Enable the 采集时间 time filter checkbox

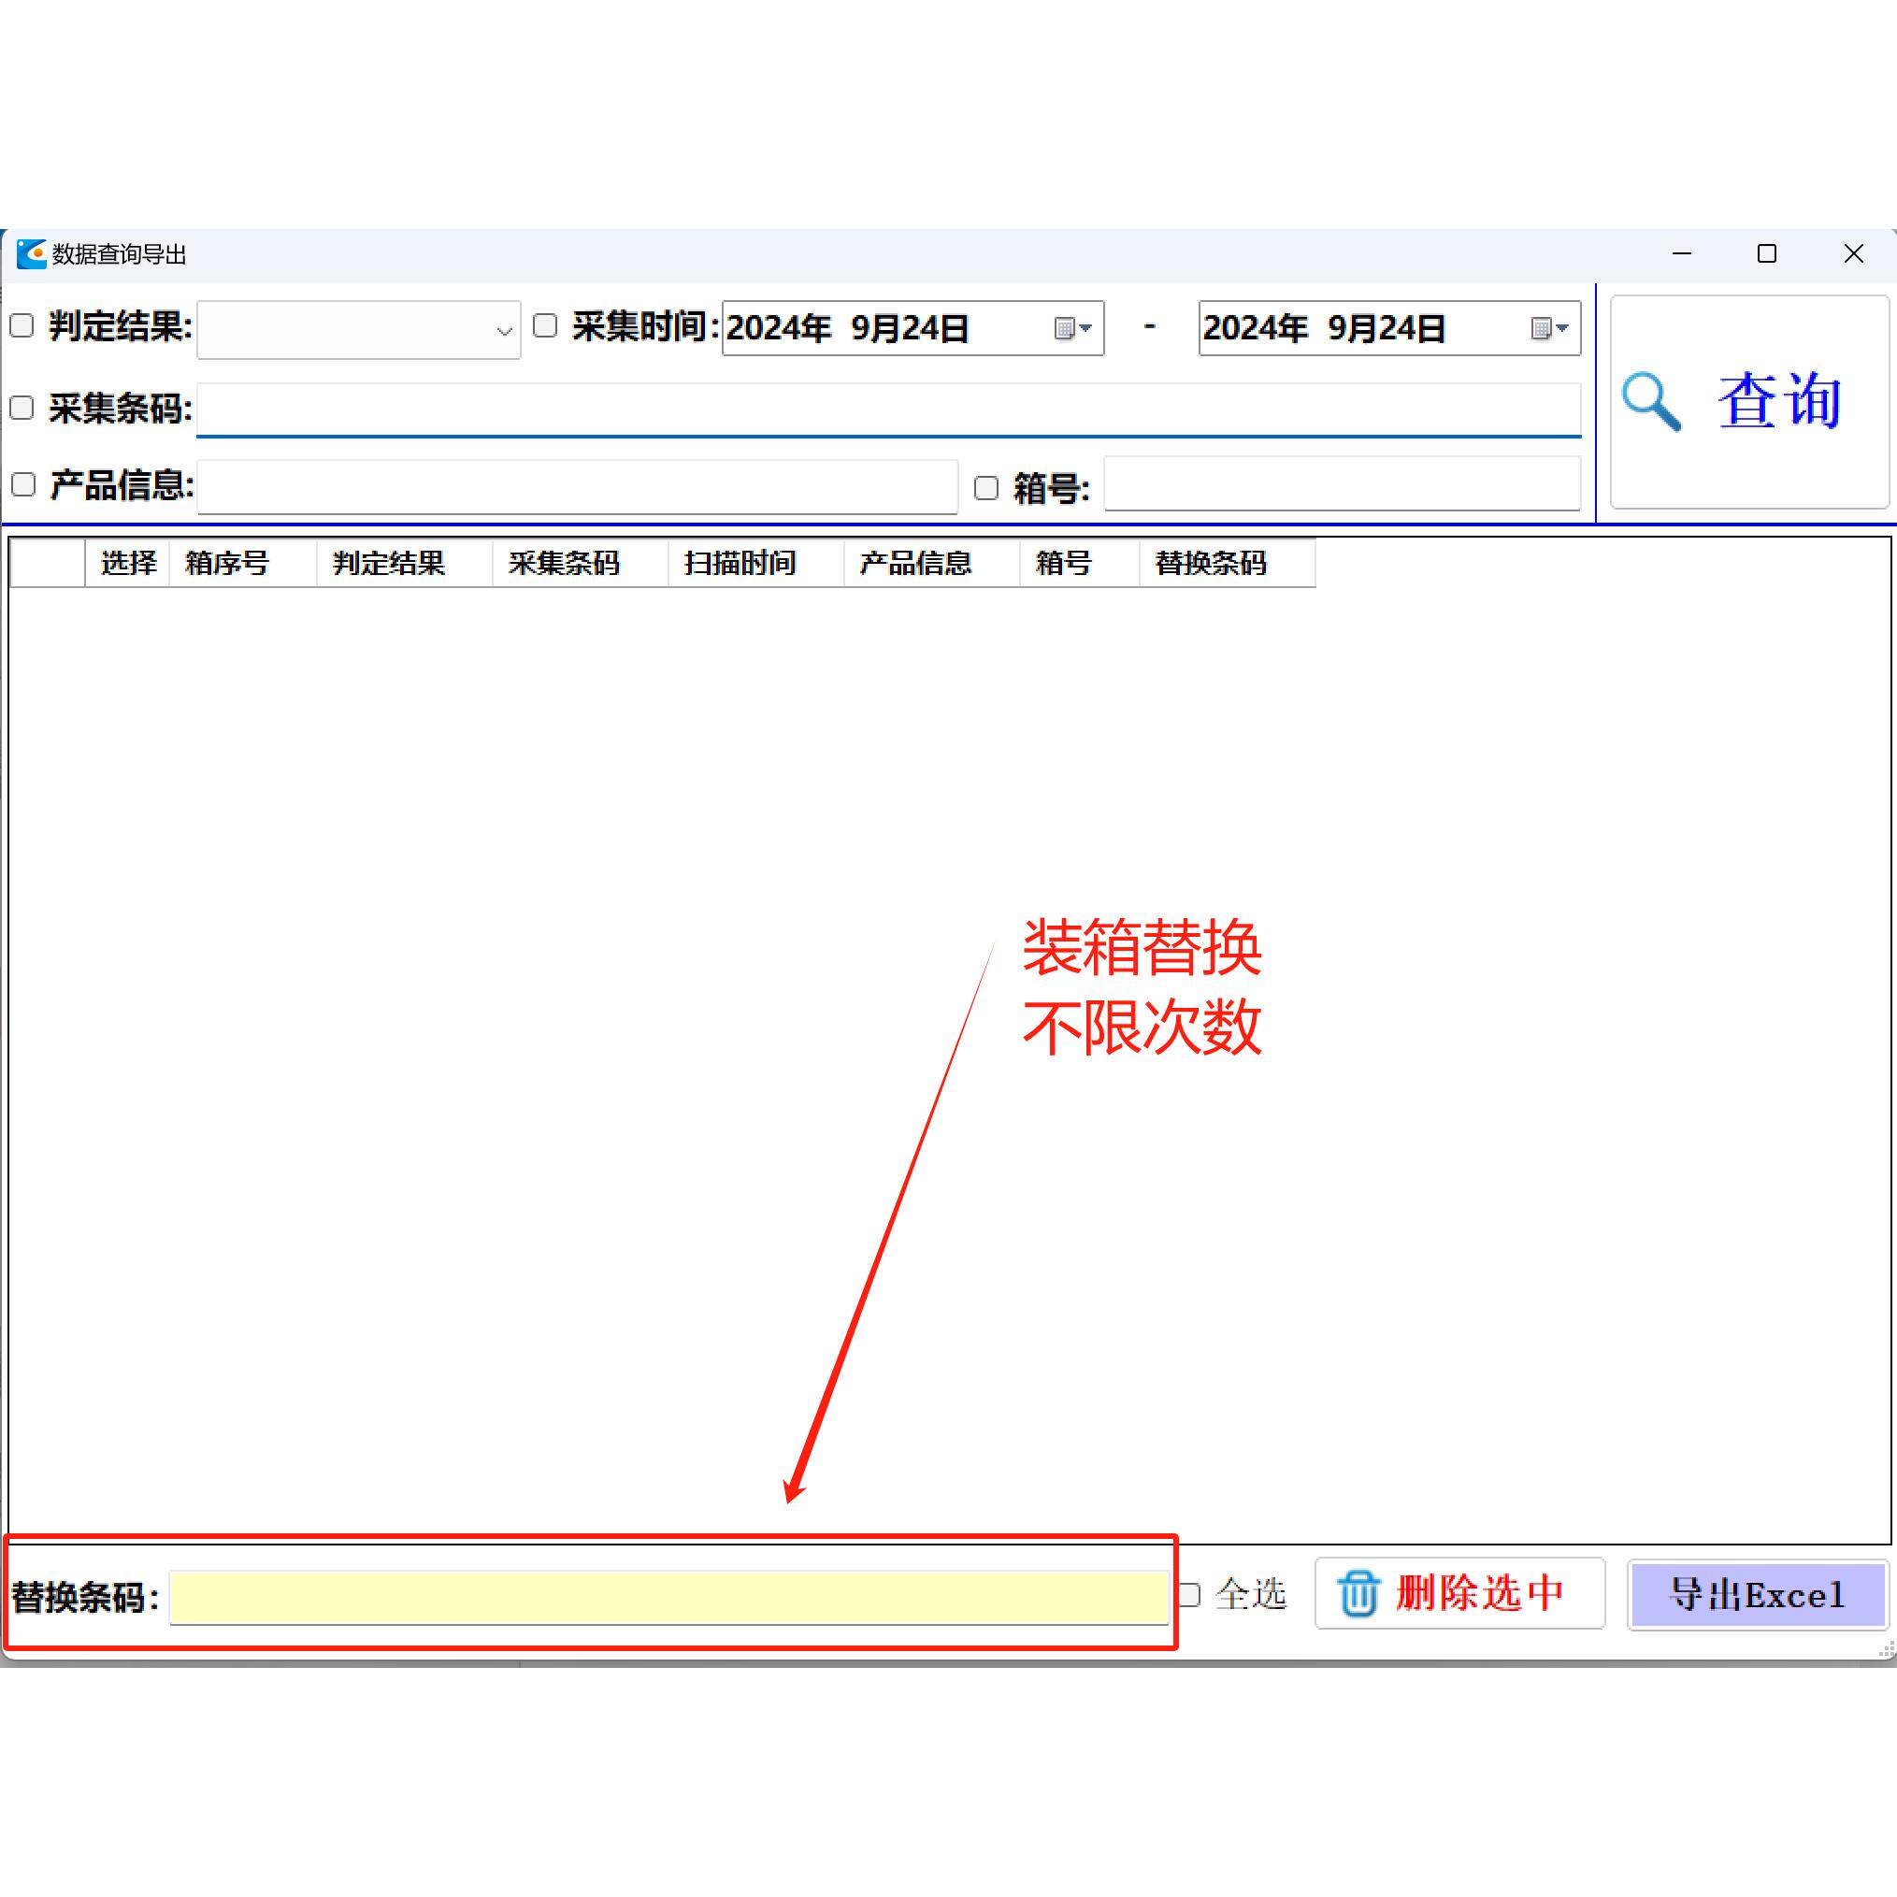(x=546, y=325)
